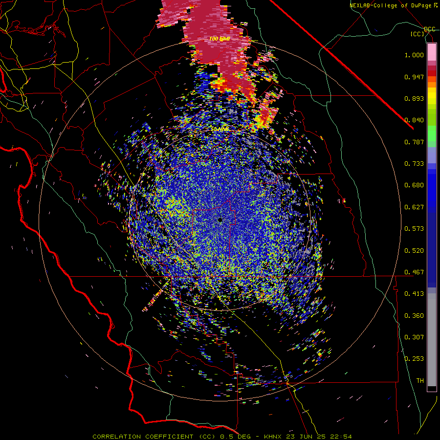Click the KHNX station identifier in caption

[273, 437]
